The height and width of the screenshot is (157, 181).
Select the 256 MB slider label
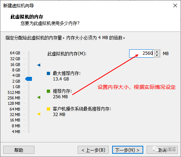pyautogui.click(x=14, y=98)
